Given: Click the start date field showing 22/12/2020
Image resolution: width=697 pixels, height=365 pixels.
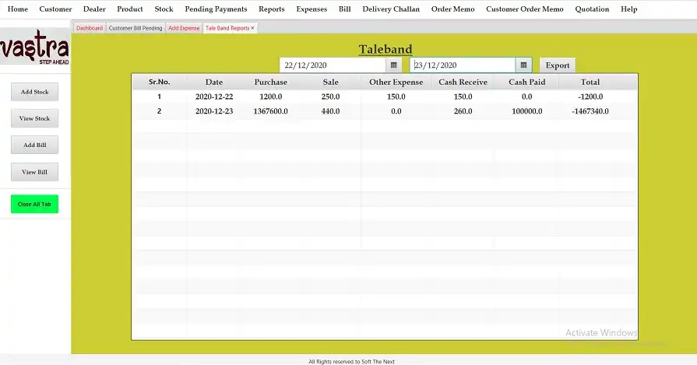Looking at the screenshot, I should click(x=333, y=65).
